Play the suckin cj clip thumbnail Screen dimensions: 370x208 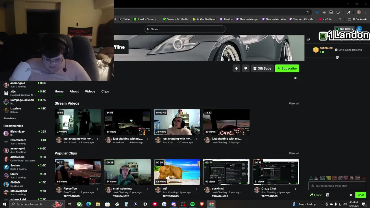[x=226, y=172]
